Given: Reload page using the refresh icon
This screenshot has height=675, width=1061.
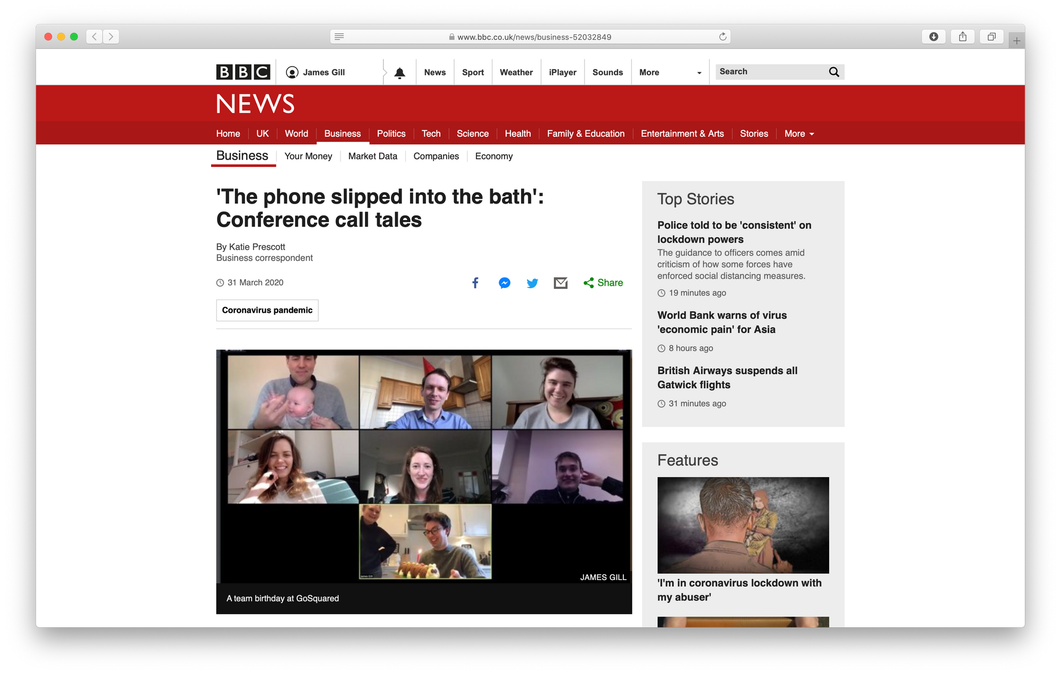Looking at the screenshot, I should (x=723, y=37).
